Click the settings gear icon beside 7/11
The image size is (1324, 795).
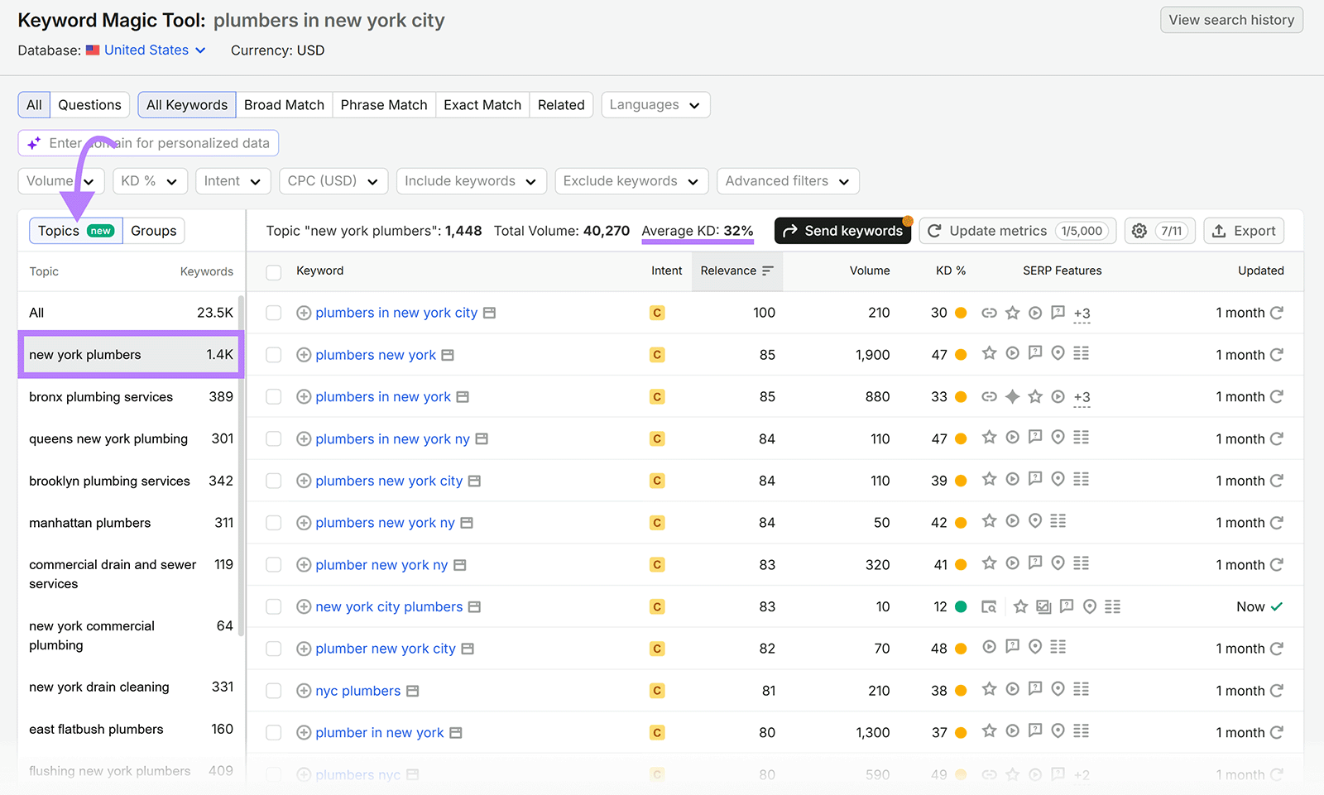[1139, 231]
